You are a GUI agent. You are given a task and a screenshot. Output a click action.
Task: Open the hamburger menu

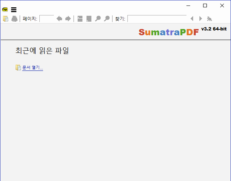14,10
